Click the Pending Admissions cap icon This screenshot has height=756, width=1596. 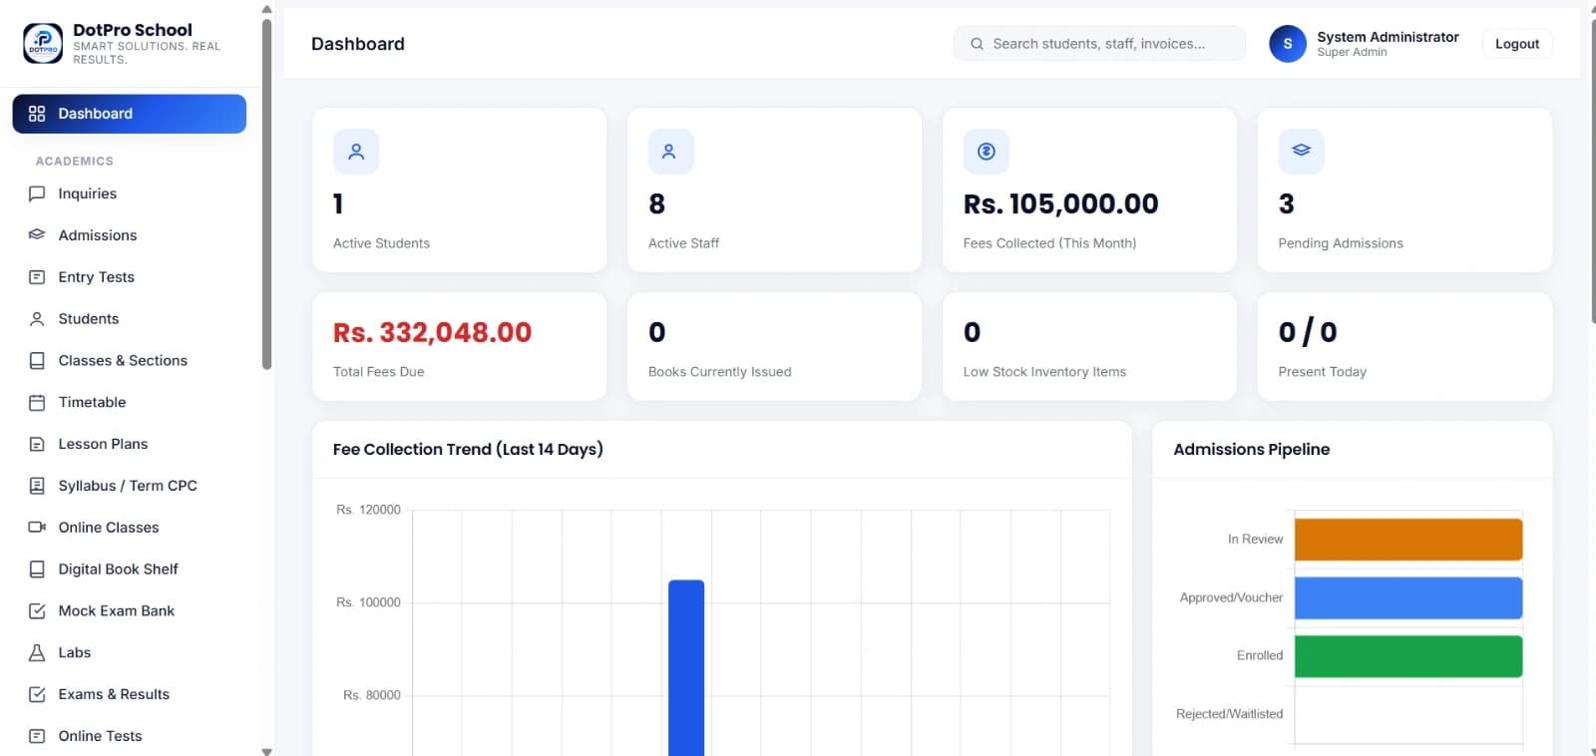click(x=1302, y=152)
